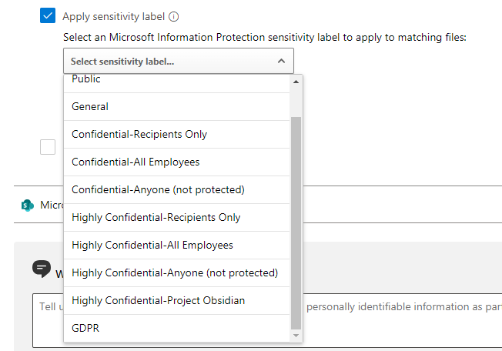Click the info icon beside Apply sensitivity label
This screenshot has width=502, height=351.
[x=174, y=16]
